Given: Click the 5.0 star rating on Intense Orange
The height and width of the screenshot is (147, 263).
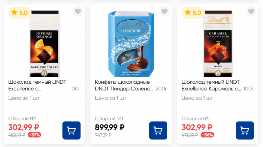Looking at the screenshot, I should pyautogui.click(x=19, y=13).
